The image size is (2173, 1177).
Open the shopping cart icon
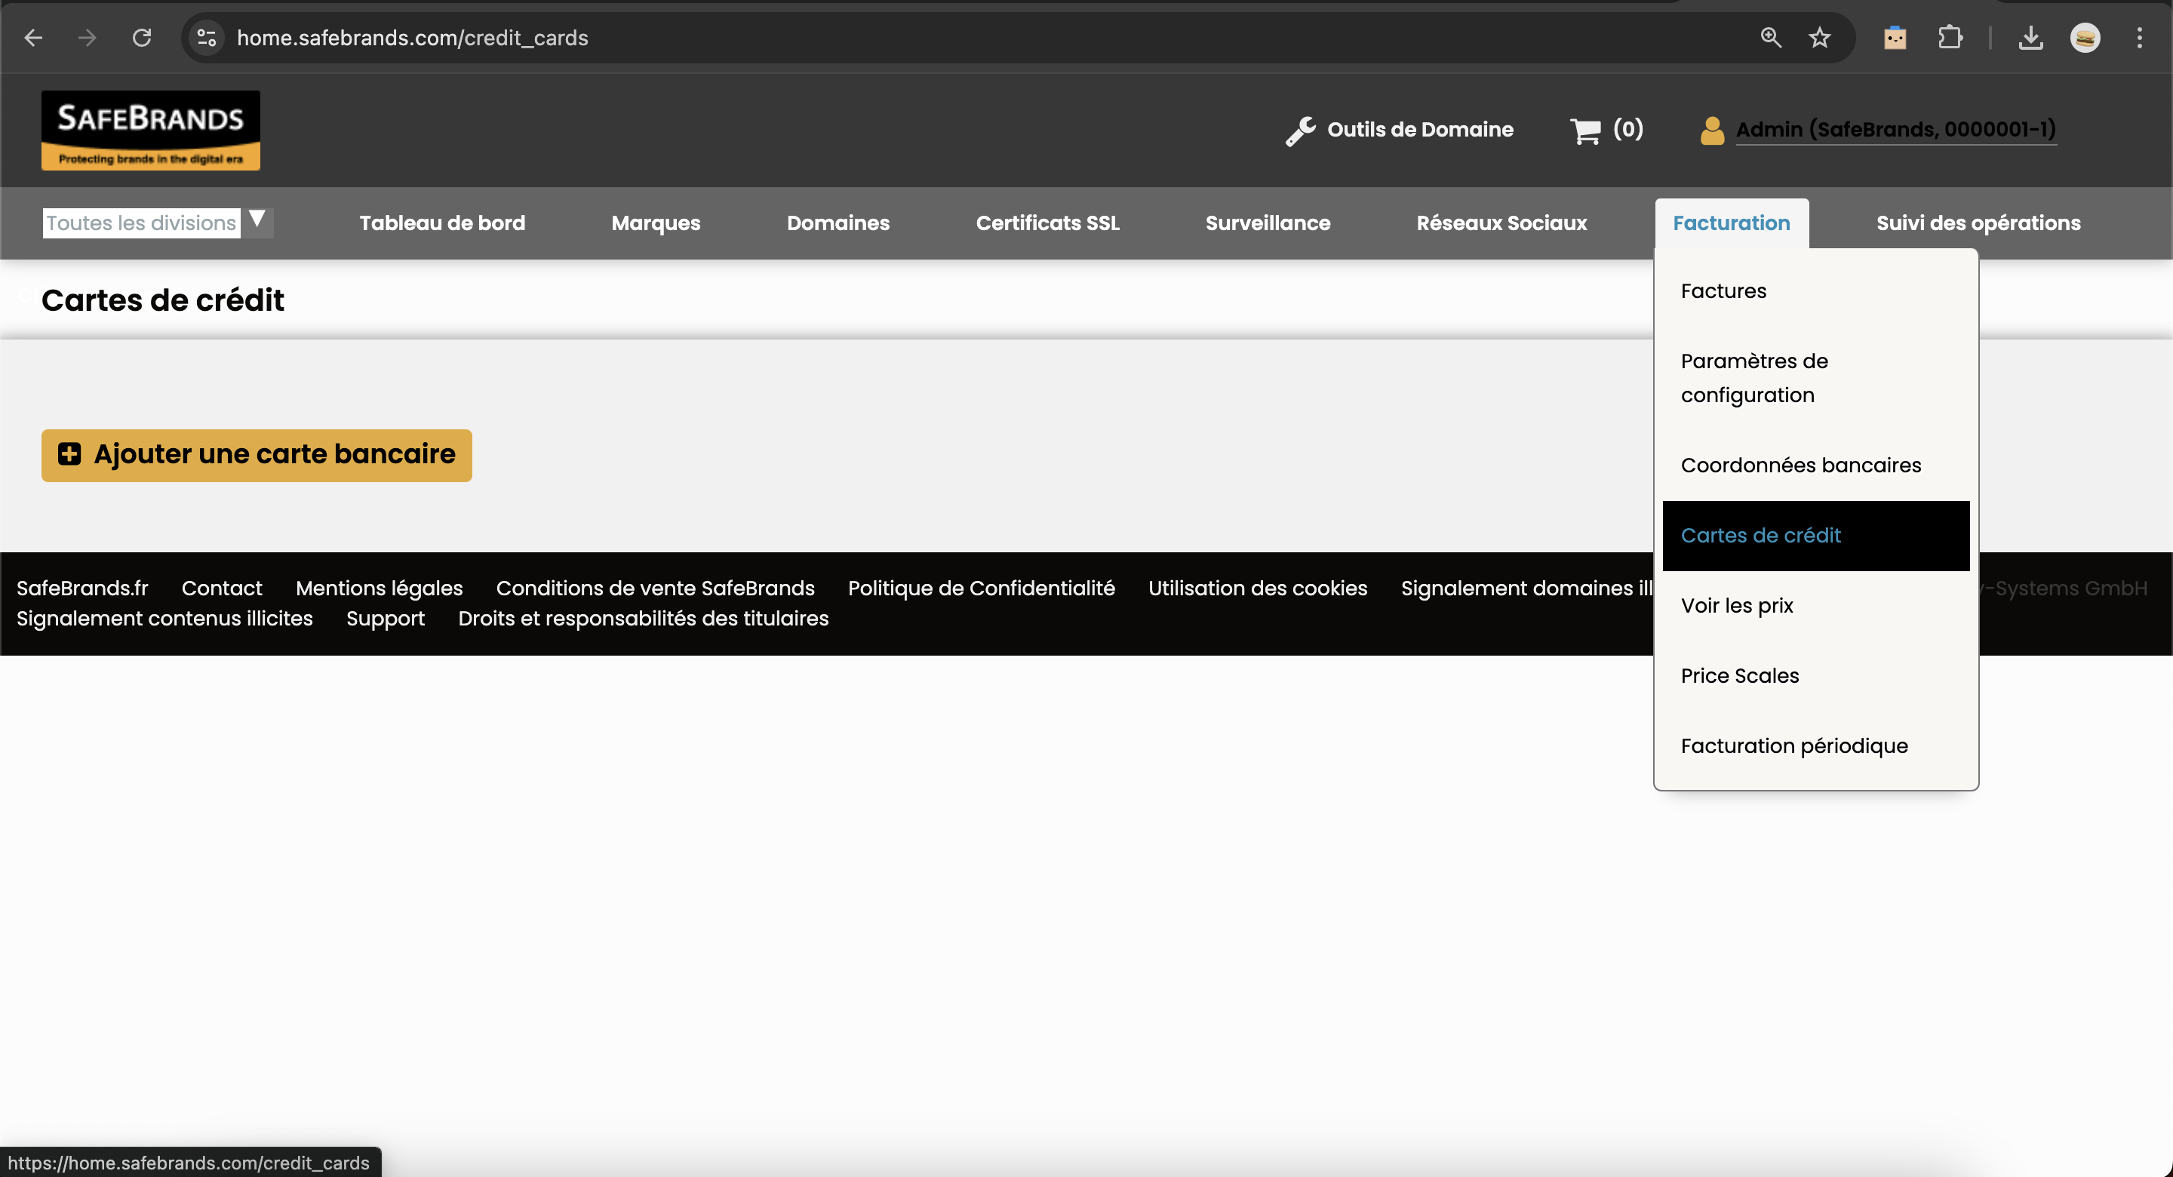click(x=1585, y=131)
